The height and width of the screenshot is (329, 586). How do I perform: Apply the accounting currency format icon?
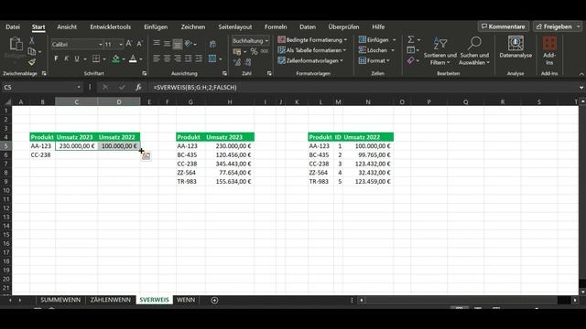point(237,51)
